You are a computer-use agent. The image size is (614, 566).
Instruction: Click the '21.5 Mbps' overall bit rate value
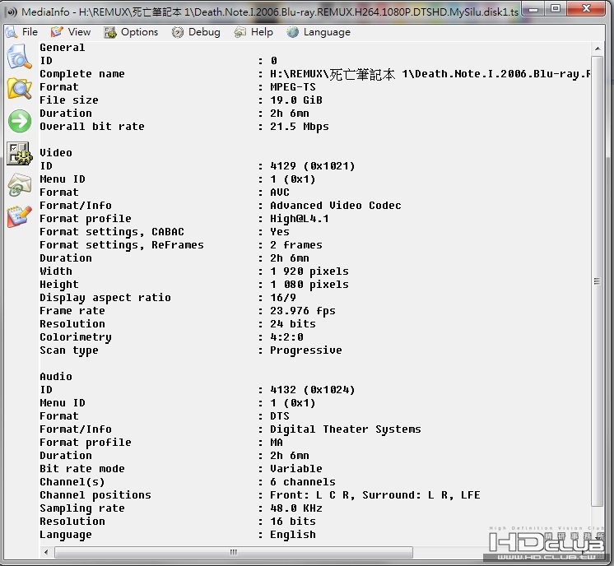(300, 127)
